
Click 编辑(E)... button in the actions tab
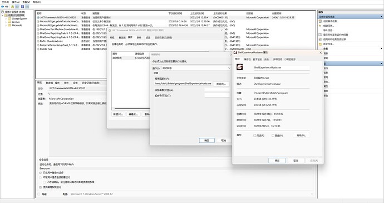click(x=133, y=114)
